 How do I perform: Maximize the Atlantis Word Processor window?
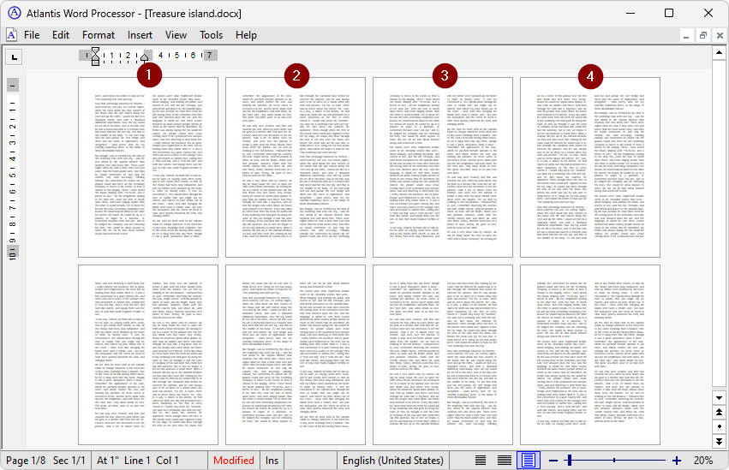668,13
